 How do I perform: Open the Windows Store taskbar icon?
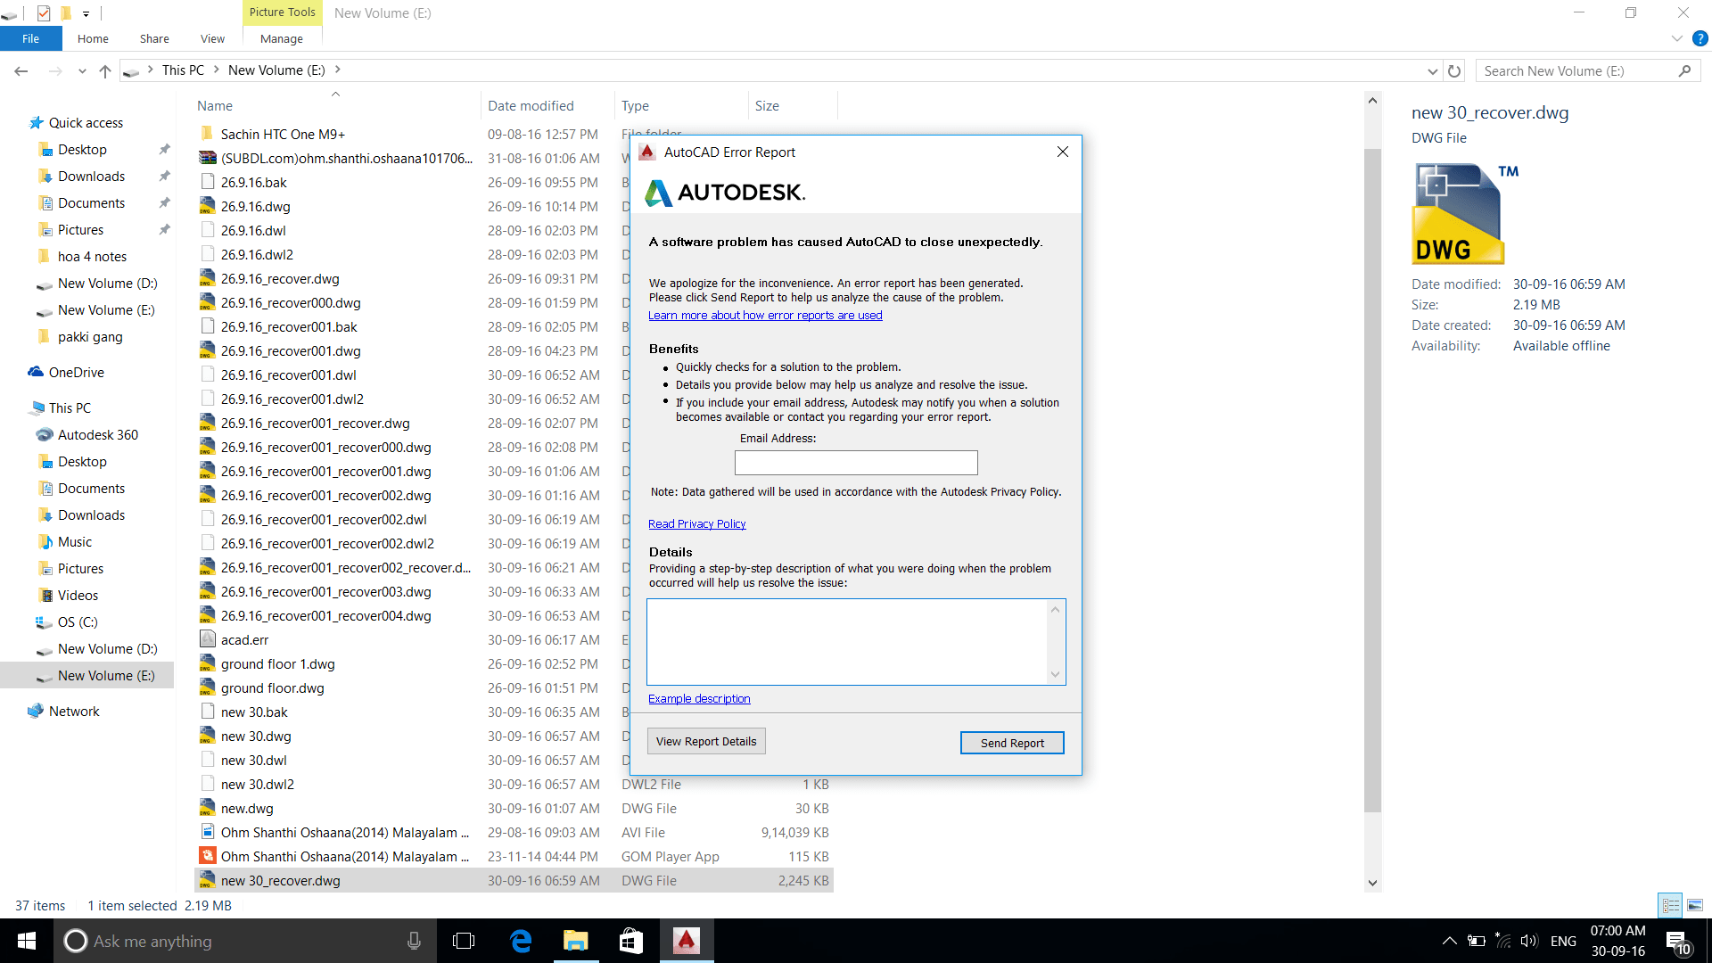tap(631, 941)
